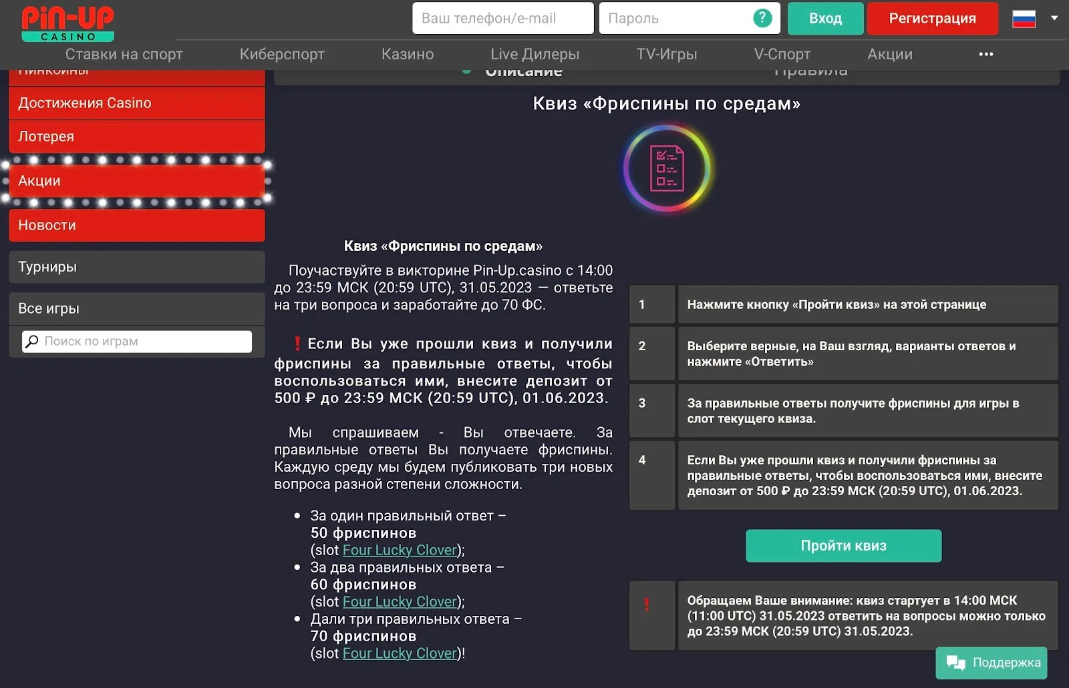Select Достижения Casino in sidebar

click(x=137, y=103)
